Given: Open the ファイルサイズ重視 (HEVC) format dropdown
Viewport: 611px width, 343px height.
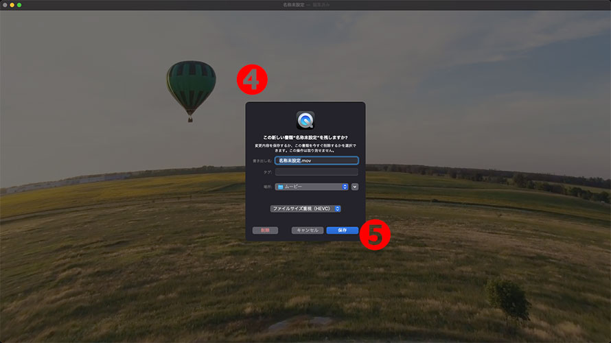Looking at the screenshot, I should point(305,209).
